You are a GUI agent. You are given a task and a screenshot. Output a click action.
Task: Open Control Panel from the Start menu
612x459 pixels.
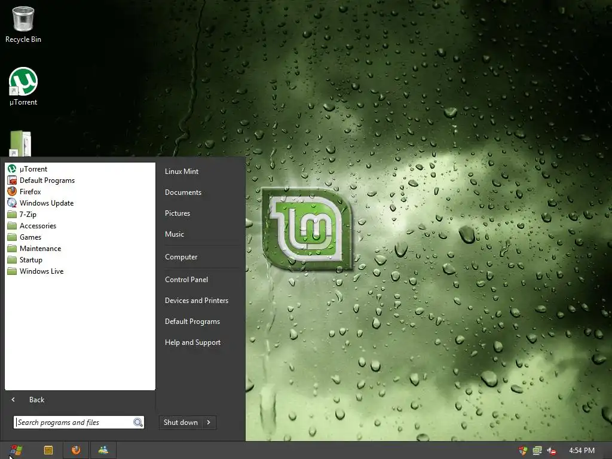[x=186, y=280]
